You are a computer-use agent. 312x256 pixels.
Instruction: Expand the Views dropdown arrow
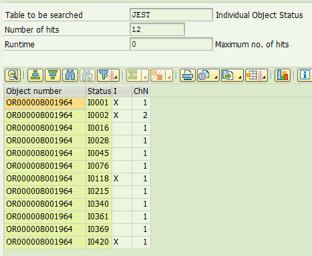[x=216, y=77]
